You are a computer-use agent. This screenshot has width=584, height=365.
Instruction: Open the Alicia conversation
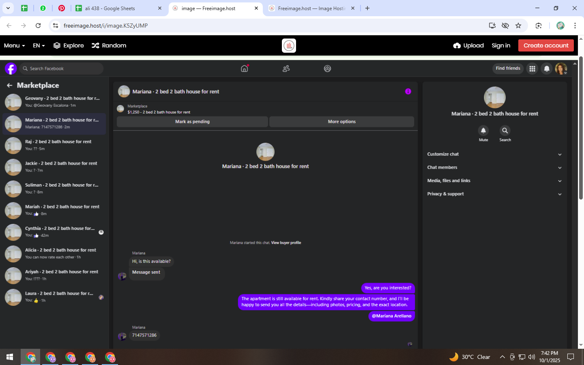(x=54, y=253)
